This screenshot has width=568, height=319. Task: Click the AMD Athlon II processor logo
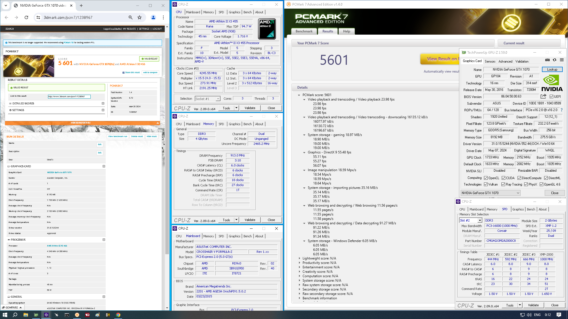point(267,29)
